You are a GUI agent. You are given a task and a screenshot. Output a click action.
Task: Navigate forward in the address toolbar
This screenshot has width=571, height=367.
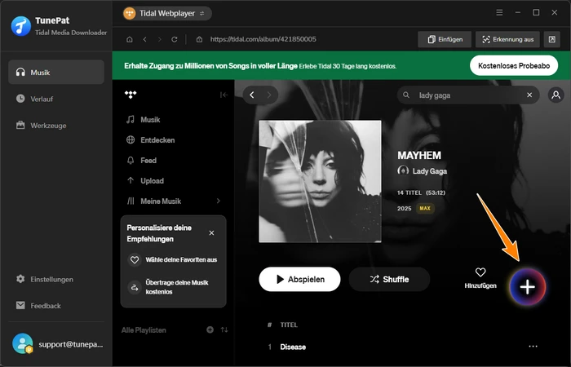pos(160,39)
